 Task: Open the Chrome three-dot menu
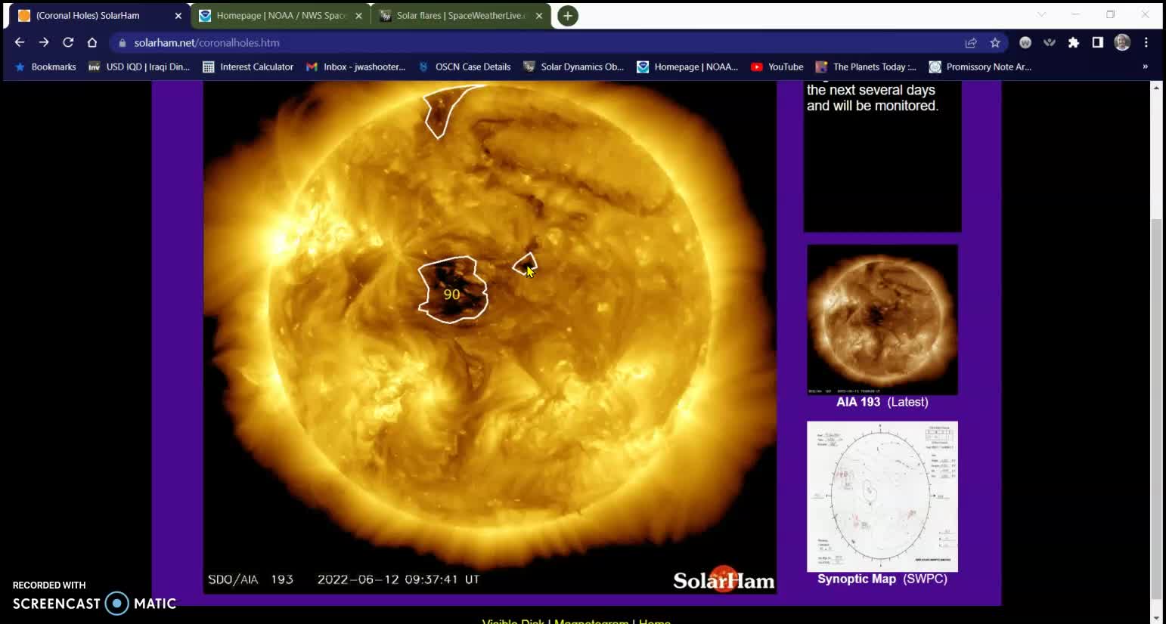1146,43
